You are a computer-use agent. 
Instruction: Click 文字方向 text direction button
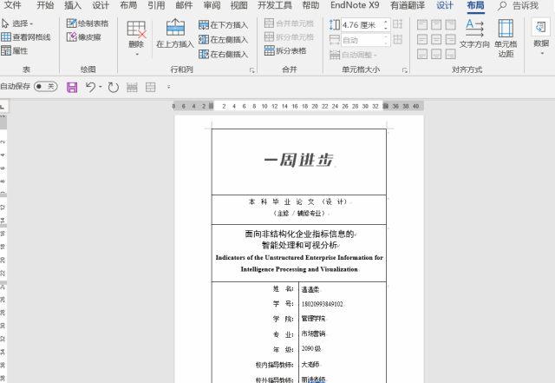coord(474,34)
